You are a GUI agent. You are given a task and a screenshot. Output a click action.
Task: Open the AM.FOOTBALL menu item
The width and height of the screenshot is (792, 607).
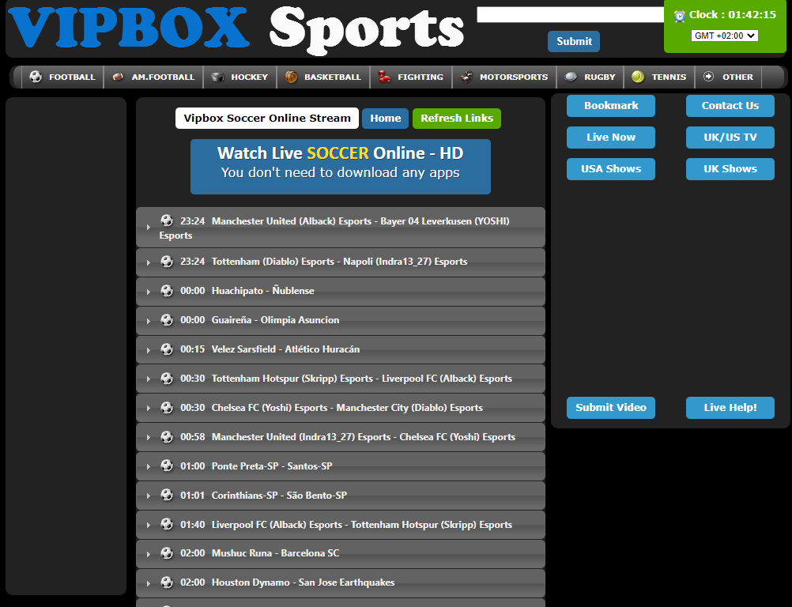[x=153, y=77]
